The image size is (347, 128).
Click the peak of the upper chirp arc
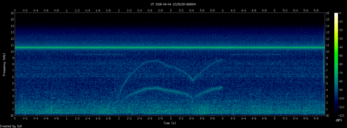click(156, 61)
